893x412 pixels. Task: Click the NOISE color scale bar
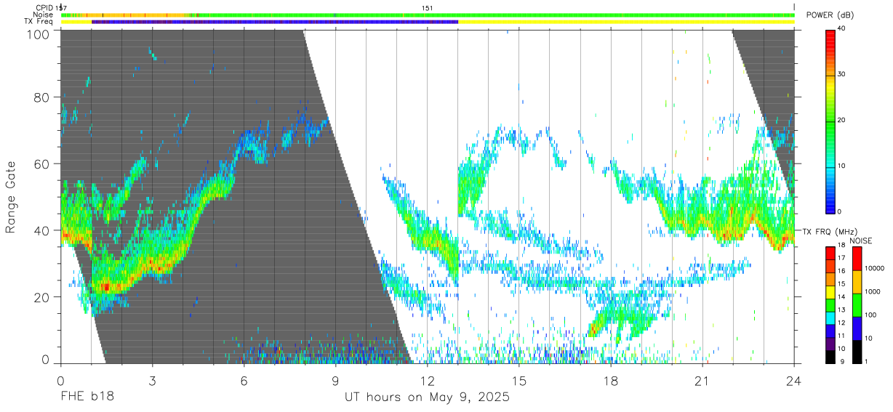(x=856, y=304)
